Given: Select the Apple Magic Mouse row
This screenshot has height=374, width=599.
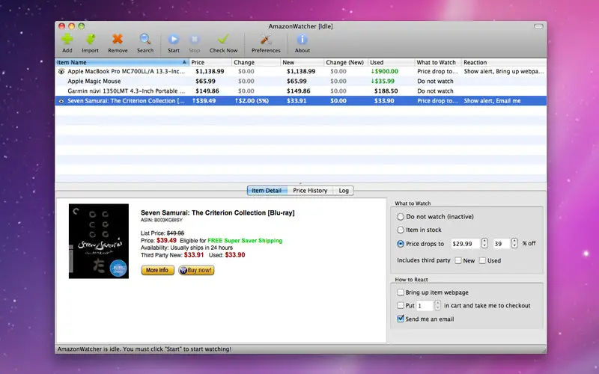Looking at the screenshot, I should pos(301,82).
